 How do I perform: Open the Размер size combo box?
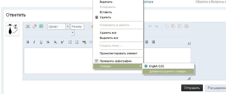pos(77,27)
